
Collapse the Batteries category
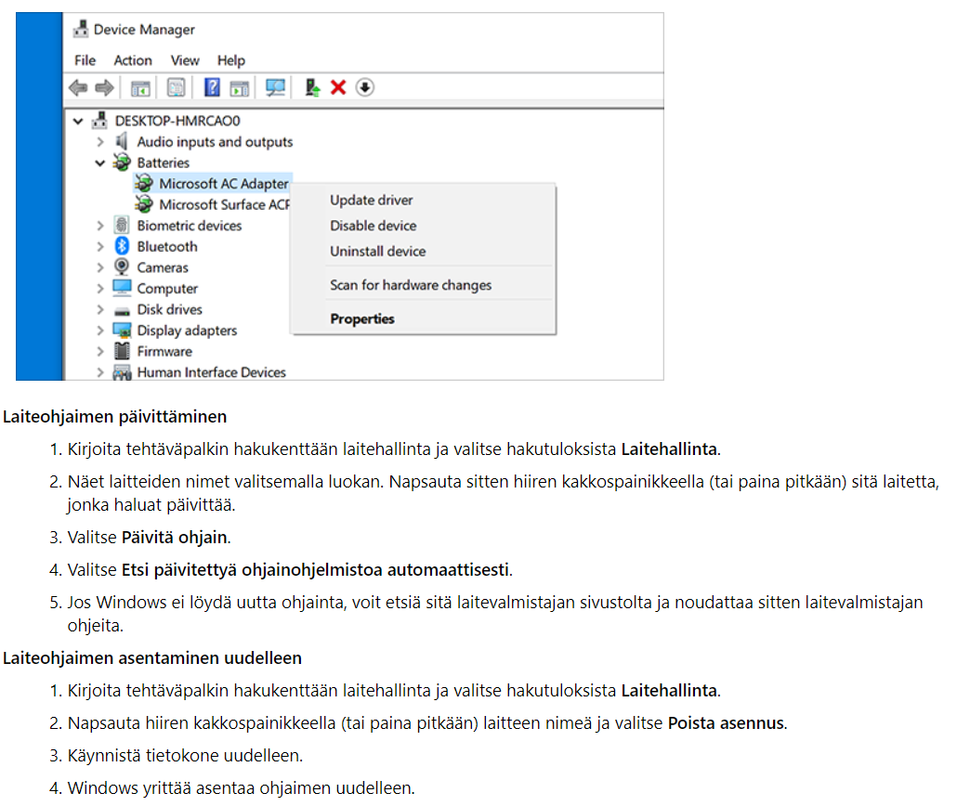point(100,163)
